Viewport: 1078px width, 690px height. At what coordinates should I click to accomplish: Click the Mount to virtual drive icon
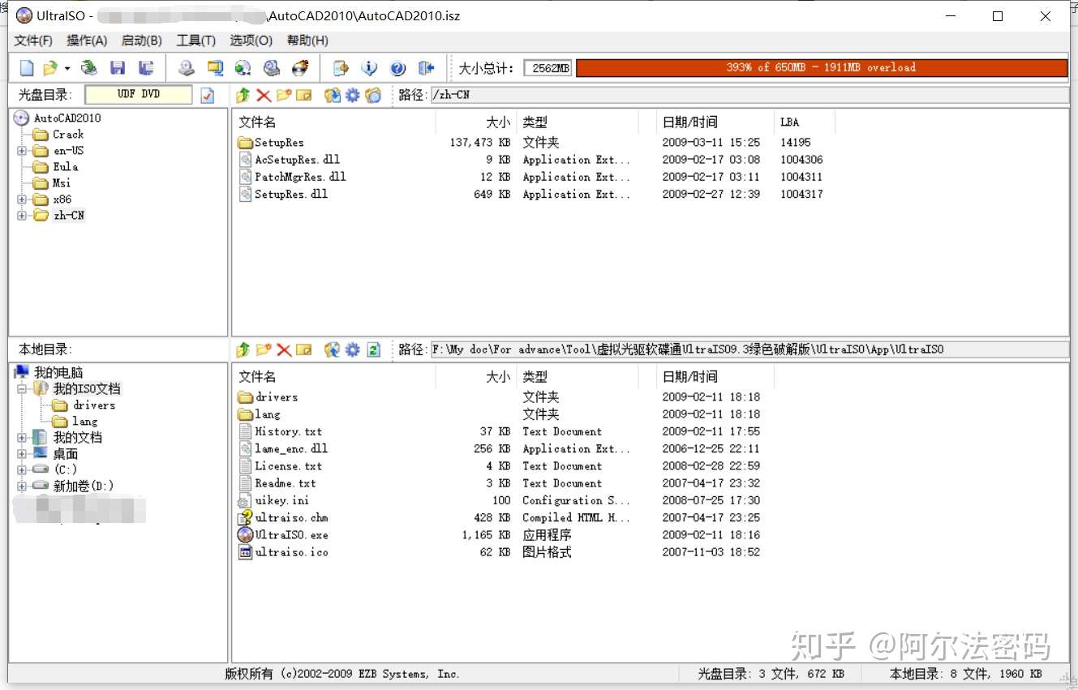coord(272,68)
